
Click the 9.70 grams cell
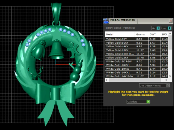[141, 61]
